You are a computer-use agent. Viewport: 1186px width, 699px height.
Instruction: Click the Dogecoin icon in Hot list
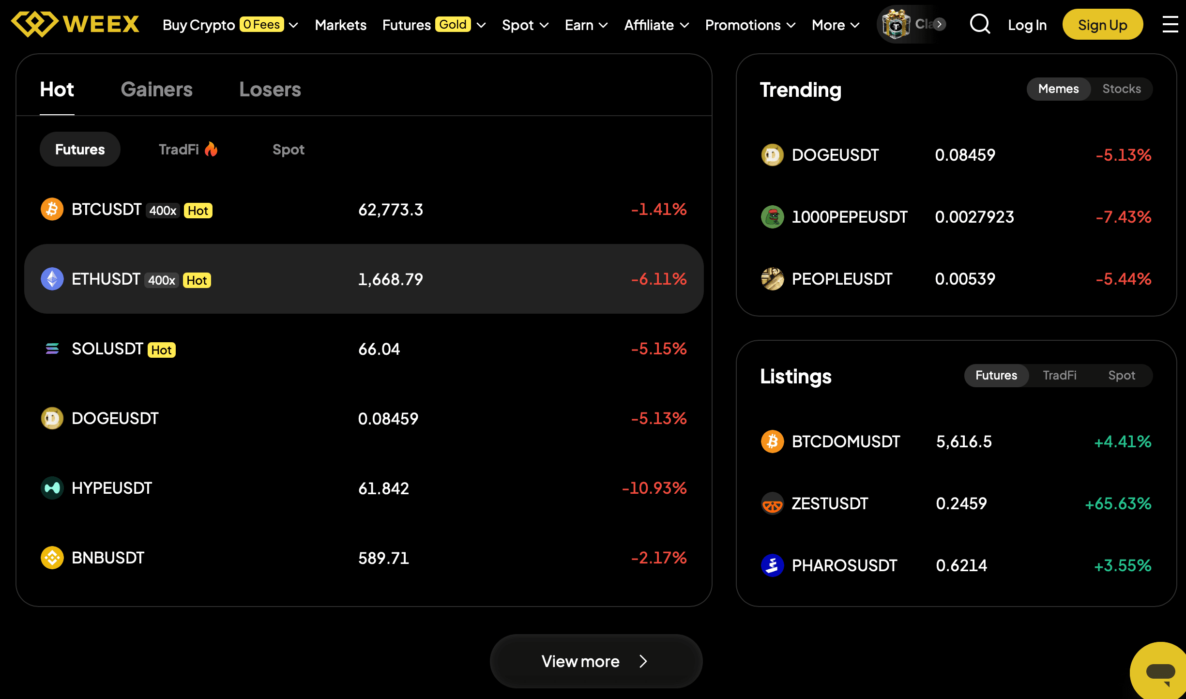pos(52,418)
